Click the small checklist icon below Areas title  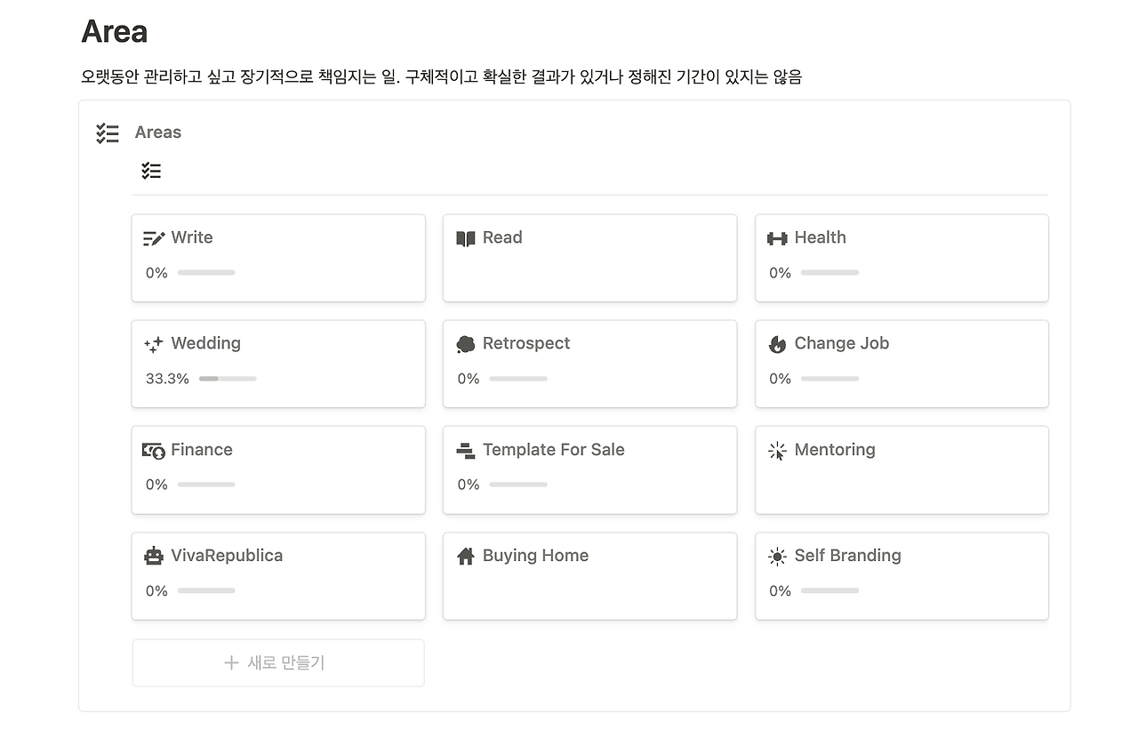point(151,170)
